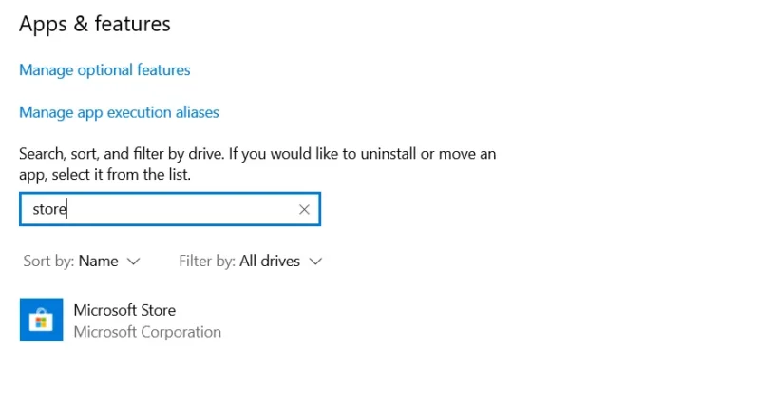This screenshot has height=408, width=760.
Task: Open Manage optional features link
Action: click(104, 69)
